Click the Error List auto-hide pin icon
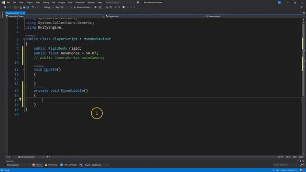Screen dimensions: 306x172 tap(300, 161)
